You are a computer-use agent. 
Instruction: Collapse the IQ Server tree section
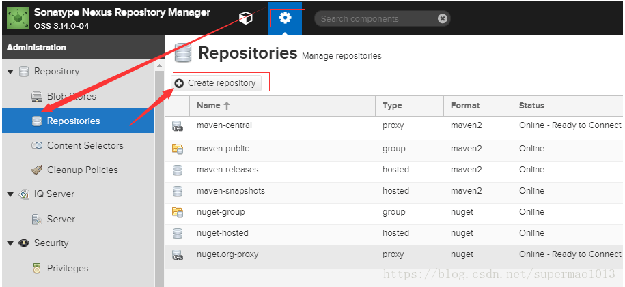pyautogui.click(x=10, y=194)
